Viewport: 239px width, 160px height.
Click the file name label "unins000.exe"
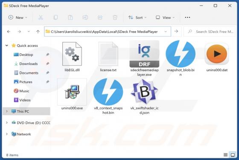tap(72, 108)
